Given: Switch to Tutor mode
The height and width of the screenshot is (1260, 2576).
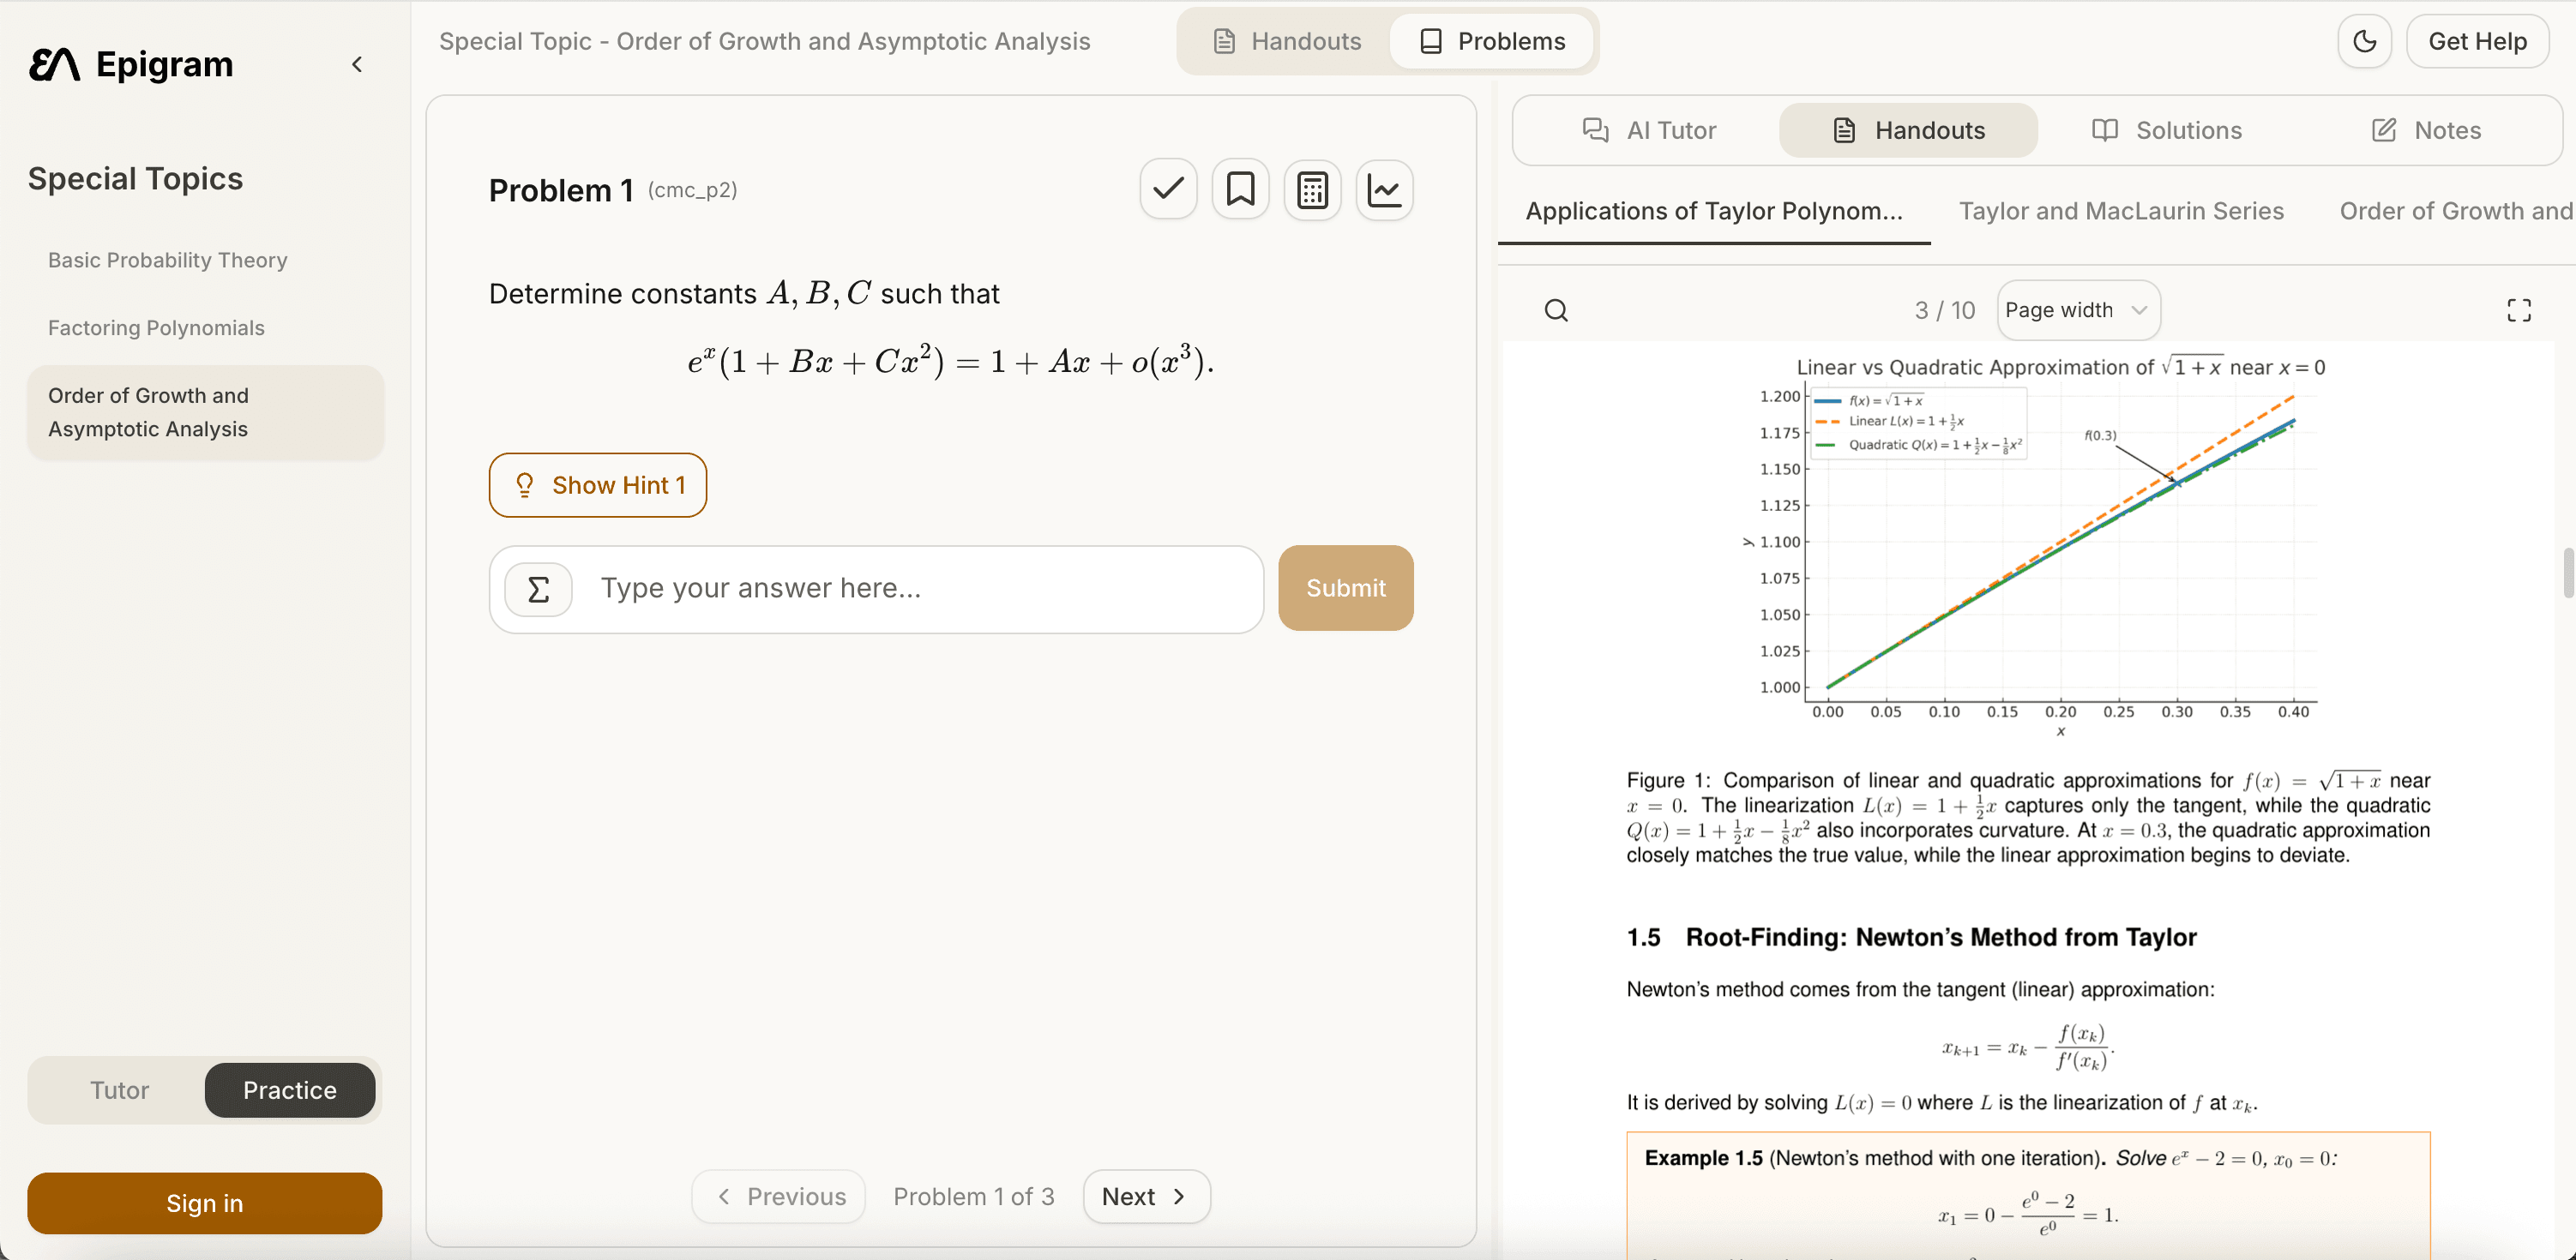Looking at the screenshot, I should tap(119, 1090).
